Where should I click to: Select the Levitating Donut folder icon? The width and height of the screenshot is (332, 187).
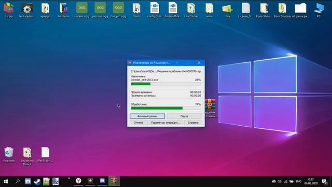pos(27,156)
